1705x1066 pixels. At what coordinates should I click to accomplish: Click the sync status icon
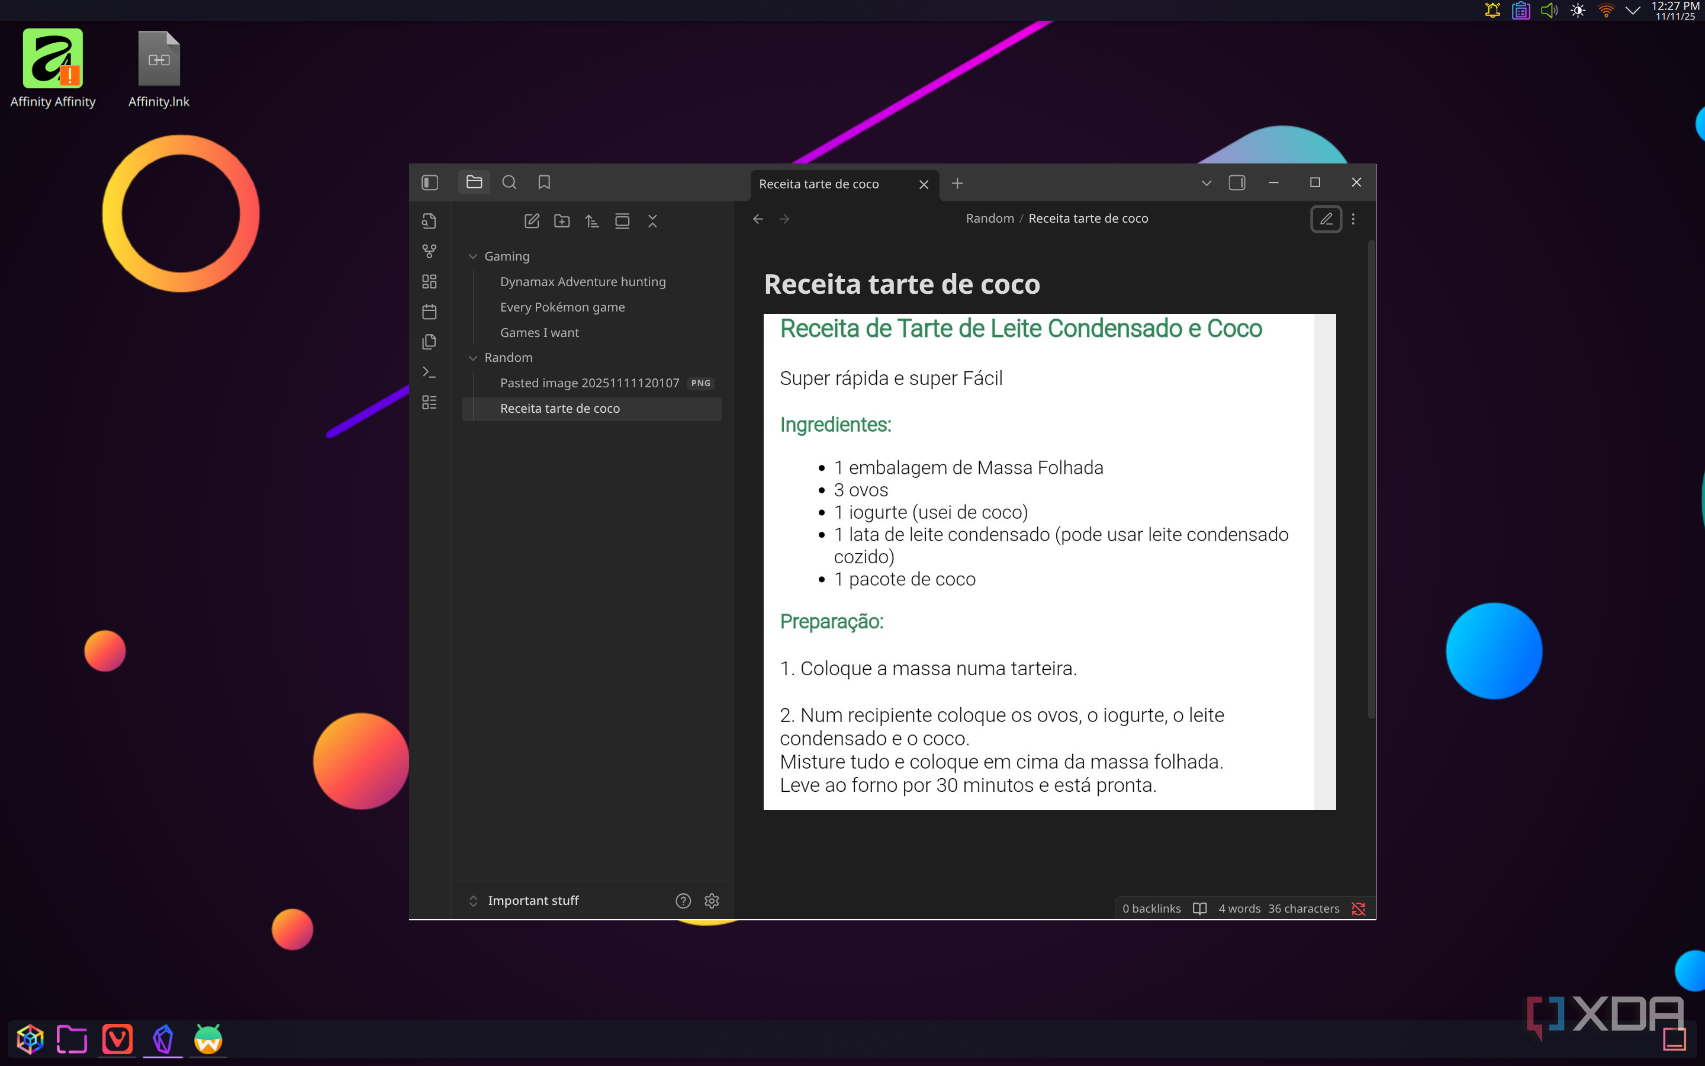pos(1358,909)
